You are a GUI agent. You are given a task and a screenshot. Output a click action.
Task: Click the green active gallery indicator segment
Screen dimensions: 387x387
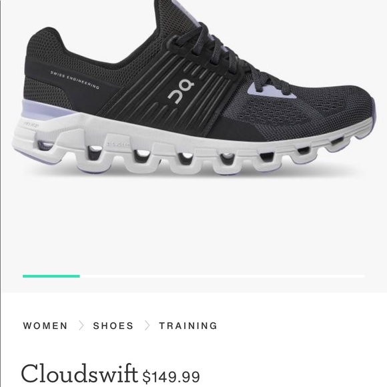[x=51, y=276]
